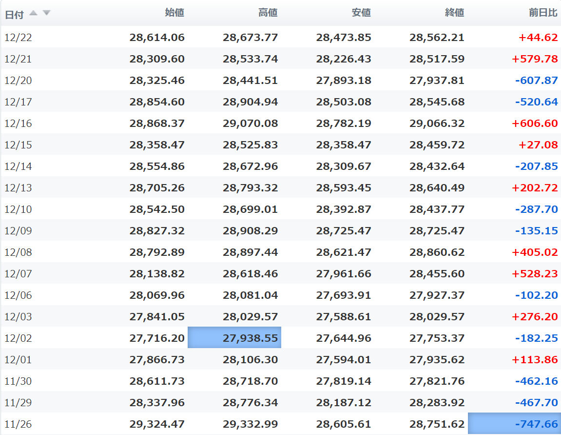Select high price 28,904.94

(251, 102)
